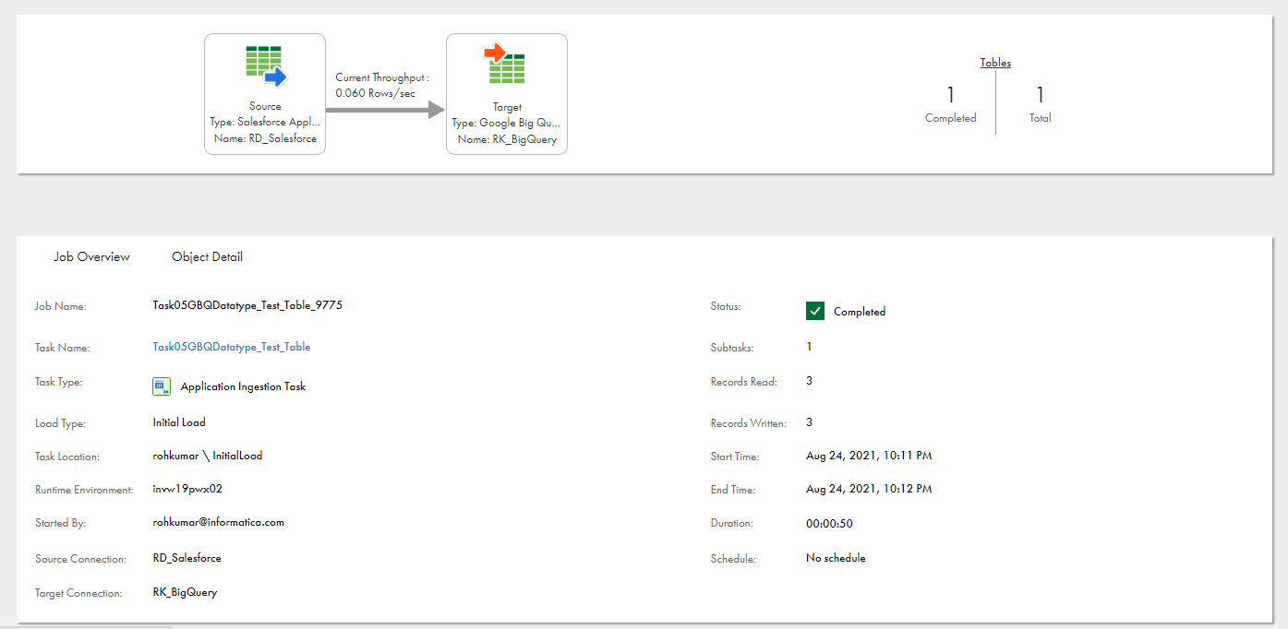Click the Source Connection: field label

point(79,560)
